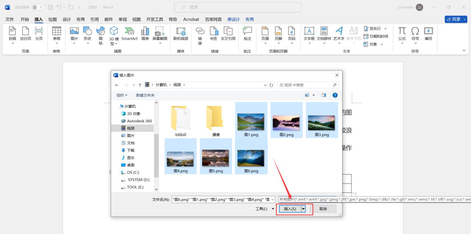Go up one folder level in dialog
The image size is (471, 234).
coord(140,85)
